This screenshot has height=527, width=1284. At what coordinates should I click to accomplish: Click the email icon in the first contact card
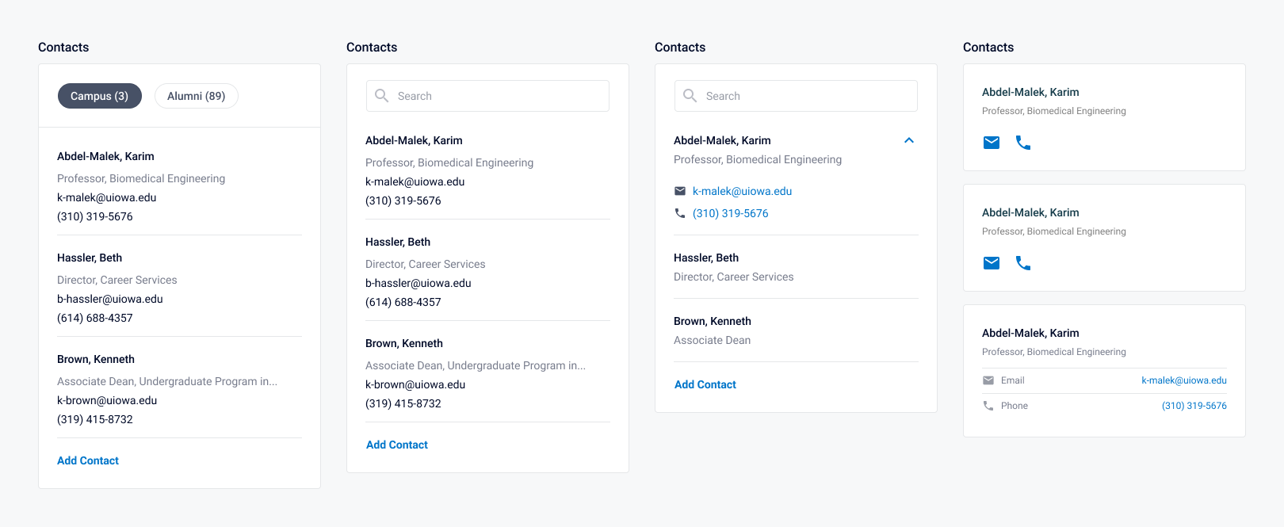point(991,143)
